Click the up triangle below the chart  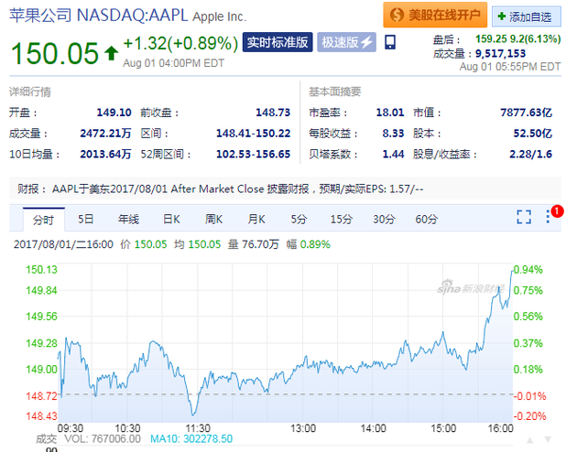pyautogui.click(x=530, y=440)
